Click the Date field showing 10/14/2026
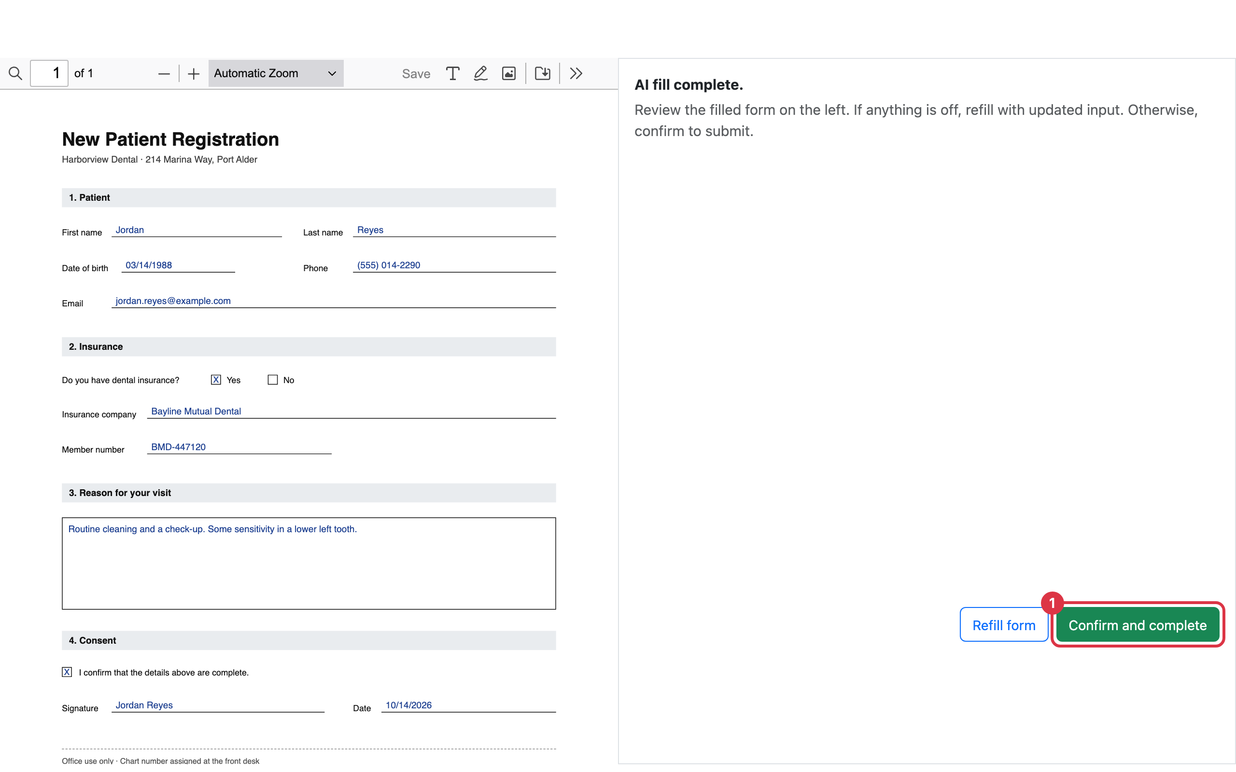The height and width of the screenshot is (772, 1236). (468, 705)
